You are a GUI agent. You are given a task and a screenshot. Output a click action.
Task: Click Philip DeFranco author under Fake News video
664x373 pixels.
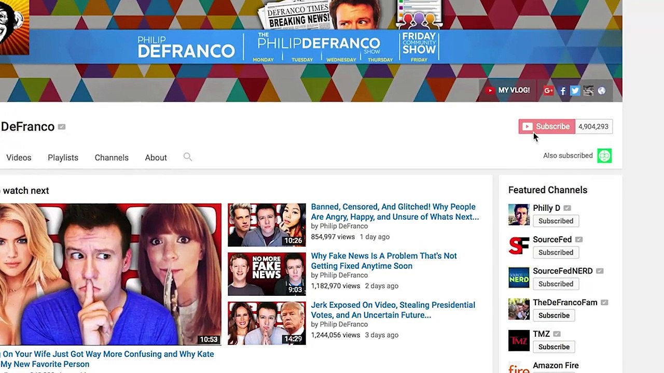pyautogui.click(x=343, y=275)
